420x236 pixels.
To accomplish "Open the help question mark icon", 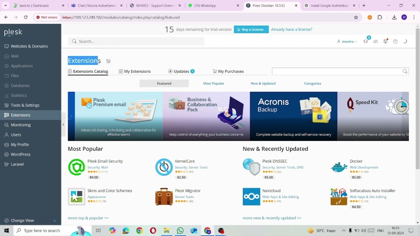I will 395,41.
